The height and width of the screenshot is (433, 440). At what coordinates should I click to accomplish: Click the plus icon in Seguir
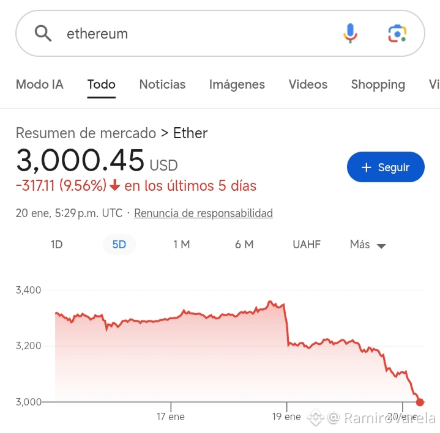coord(367,168)
